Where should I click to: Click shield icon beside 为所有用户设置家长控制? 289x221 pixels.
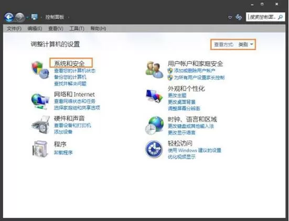[x=170, y=78]
